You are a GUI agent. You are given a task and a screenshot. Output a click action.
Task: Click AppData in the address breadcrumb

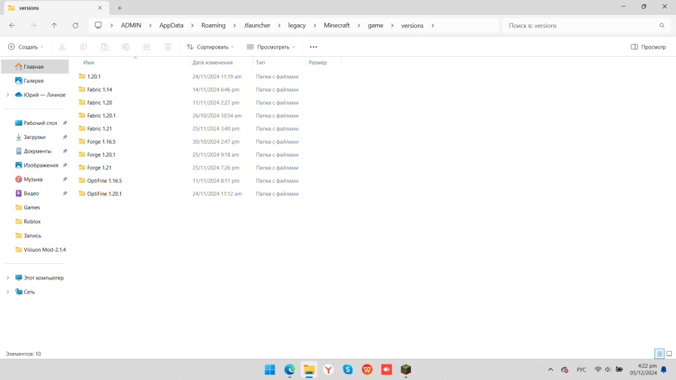point(171,26)
